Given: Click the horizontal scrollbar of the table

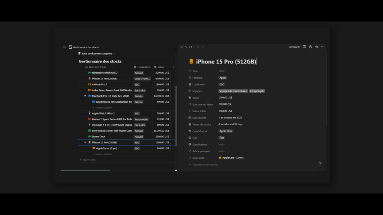Looking at the screenshot, I should coord(85,170).
